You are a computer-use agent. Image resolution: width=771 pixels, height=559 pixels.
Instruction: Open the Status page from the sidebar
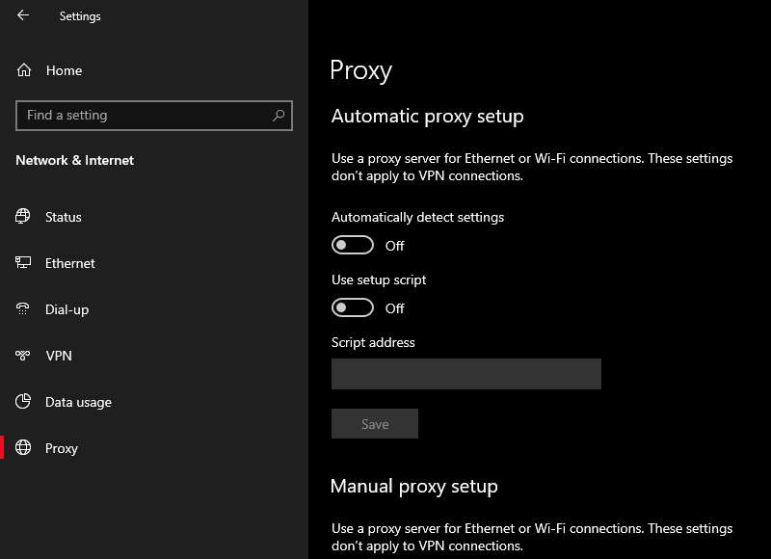(x=63, y=217)
